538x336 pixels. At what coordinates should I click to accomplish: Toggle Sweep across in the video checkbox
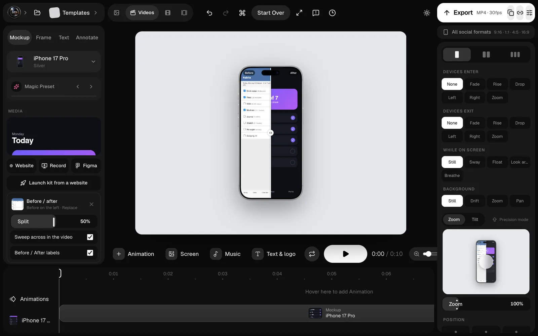(90, 237)
